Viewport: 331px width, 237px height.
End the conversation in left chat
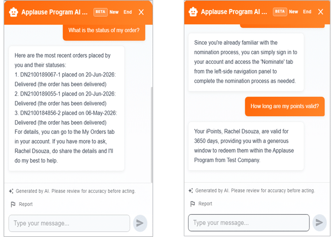[128, 12]
